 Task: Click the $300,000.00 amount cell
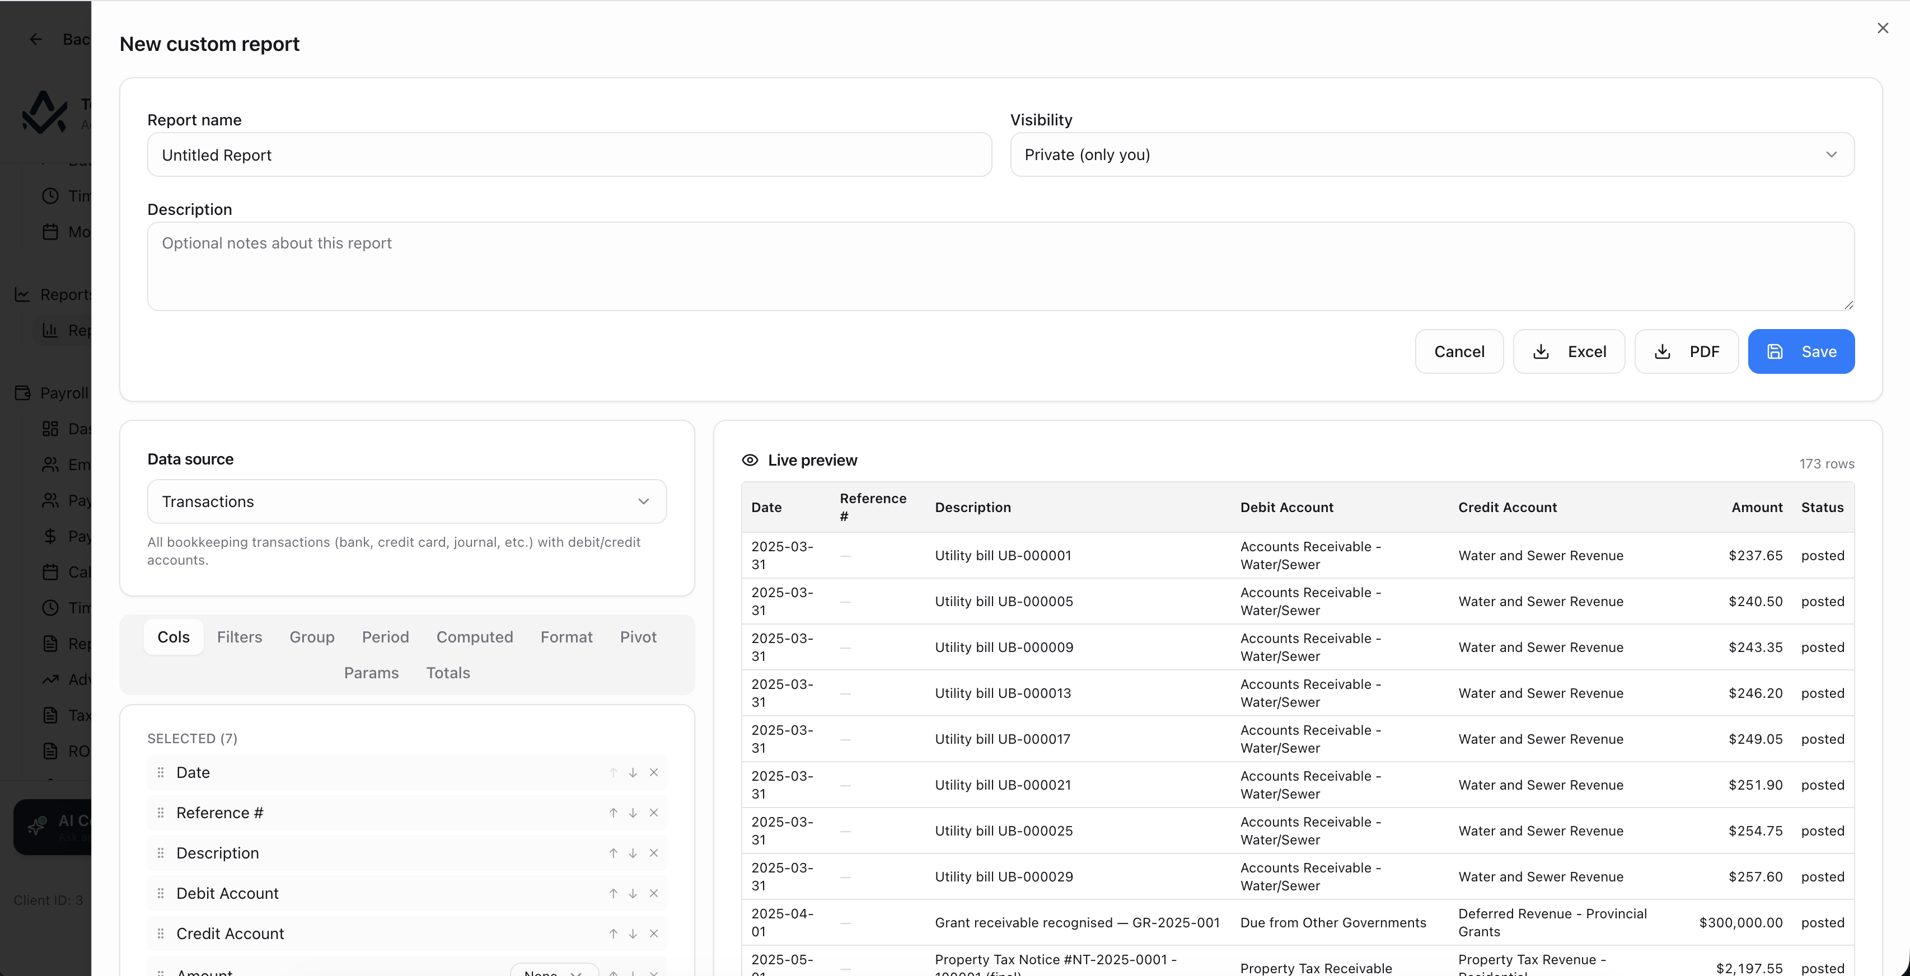pyautogui.click(x=1740, y=922)
